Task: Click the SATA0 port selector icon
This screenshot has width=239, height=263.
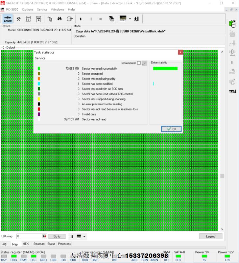Action: 8,19
